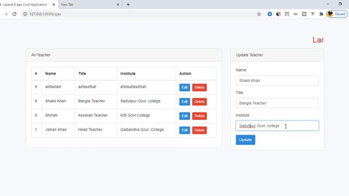Reload the page with the refresh icon
Viewport: 349px width, 196px height.
15,14
